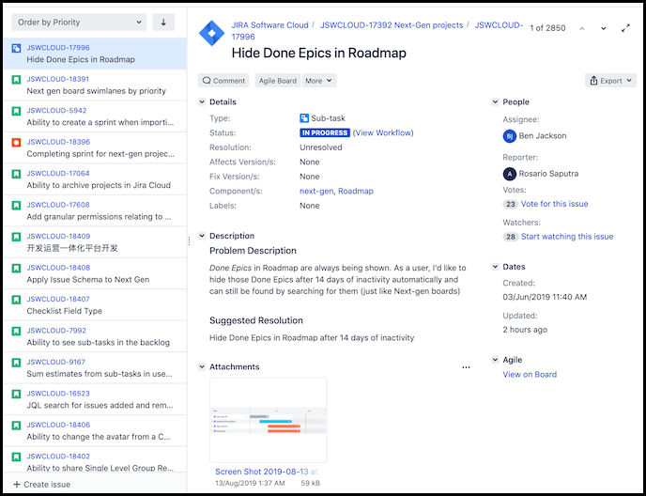Select 'JQL search for issues added' issue

coord(100,405)
